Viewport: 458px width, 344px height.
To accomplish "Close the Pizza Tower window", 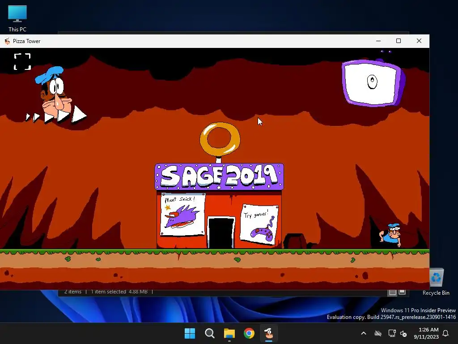I will (419, 41).
